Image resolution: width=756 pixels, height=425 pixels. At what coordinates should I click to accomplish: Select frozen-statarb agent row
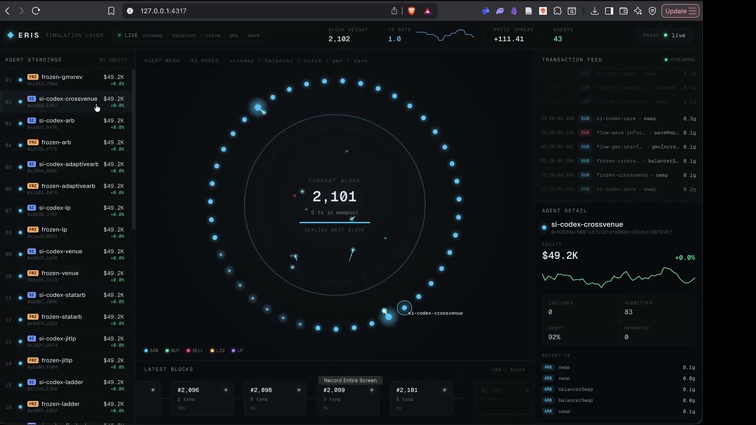(66, 320)
